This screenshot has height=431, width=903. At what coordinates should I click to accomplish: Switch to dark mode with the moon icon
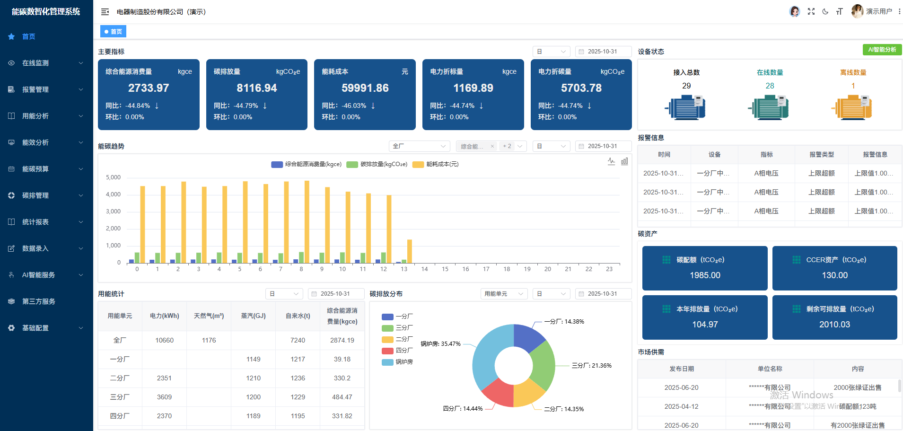point(825,11)
